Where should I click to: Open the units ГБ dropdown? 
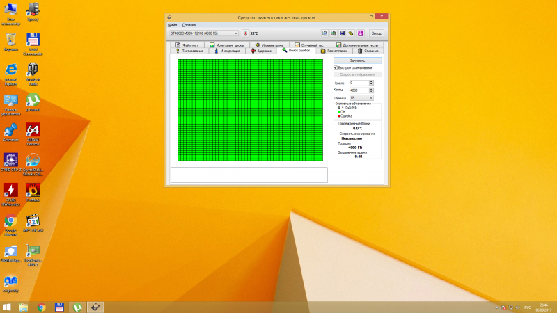pyautogui.click(x=361, y=98)
